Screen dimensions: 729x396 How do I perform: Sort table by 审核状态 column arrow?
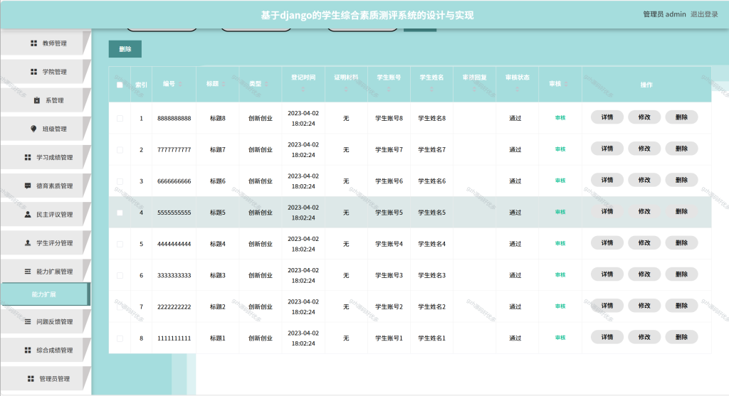517,89
